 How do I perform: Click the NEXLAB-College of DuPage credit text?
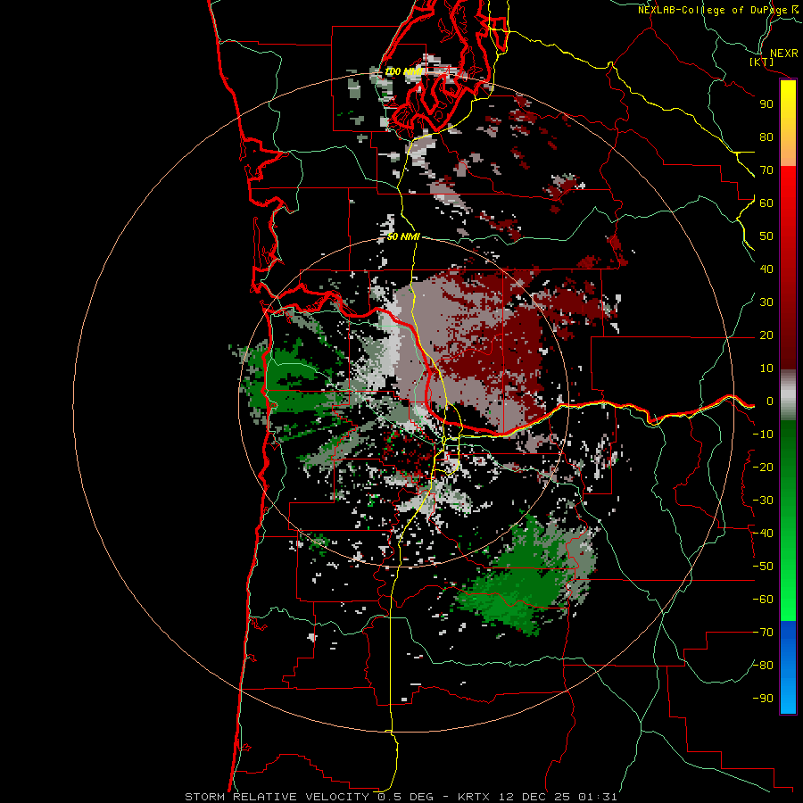(718, 10)
